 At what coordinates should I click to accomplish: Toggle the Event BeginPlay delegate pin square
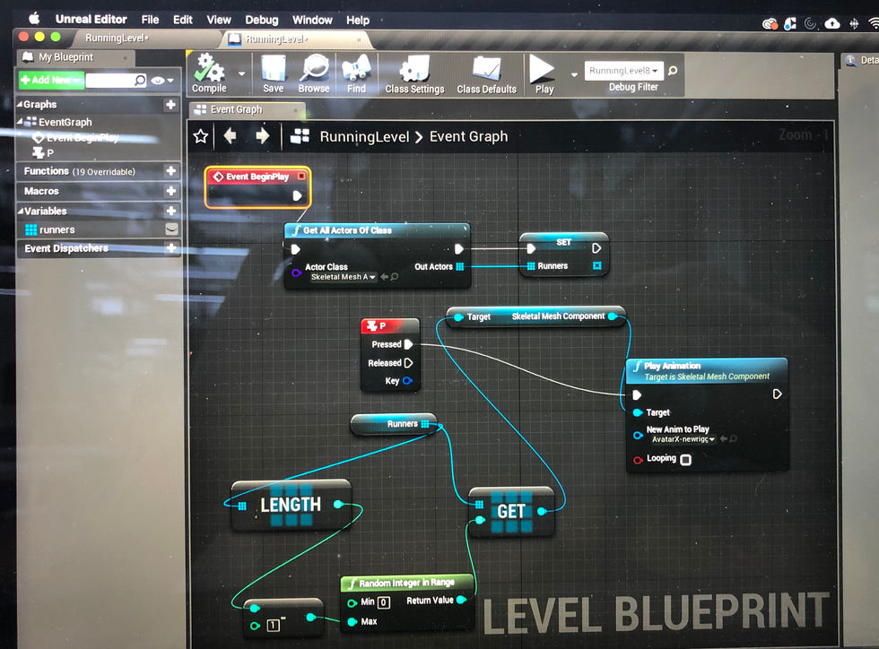tap(301, 176)
